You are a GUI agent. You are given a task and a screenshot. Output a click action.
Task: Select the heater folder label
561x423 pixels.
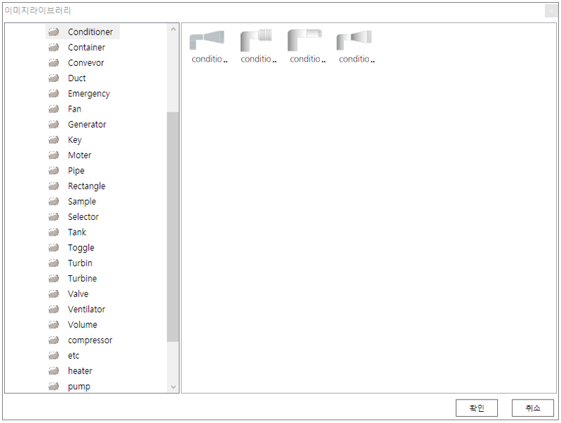80,371
